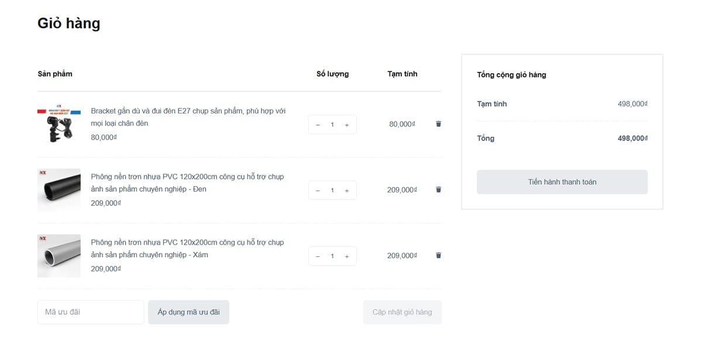The height and width of the screenshot is (351, 702).
Task: Open the Bracket gắn dù product thumbnail
Action: click(59, 125)
